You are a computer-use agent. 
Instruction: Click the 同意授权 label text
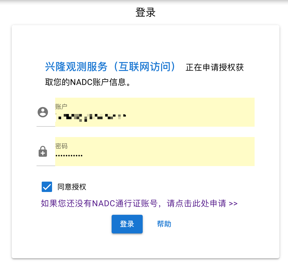[x=72, y=187]
